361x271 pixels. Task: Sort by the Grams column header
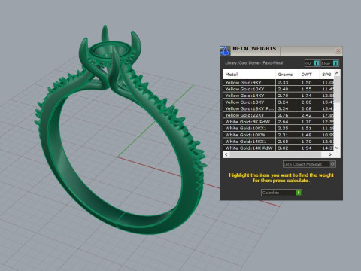[287, 75]
